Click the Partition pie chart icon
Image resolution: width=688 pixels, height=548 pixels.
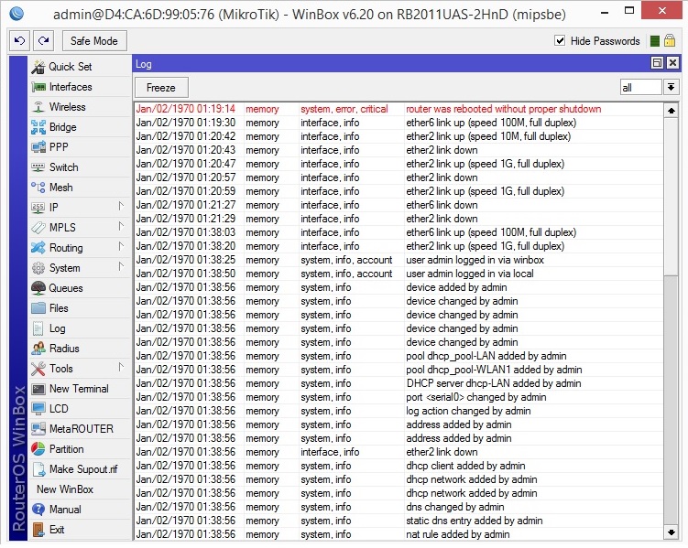coord(38,449)
